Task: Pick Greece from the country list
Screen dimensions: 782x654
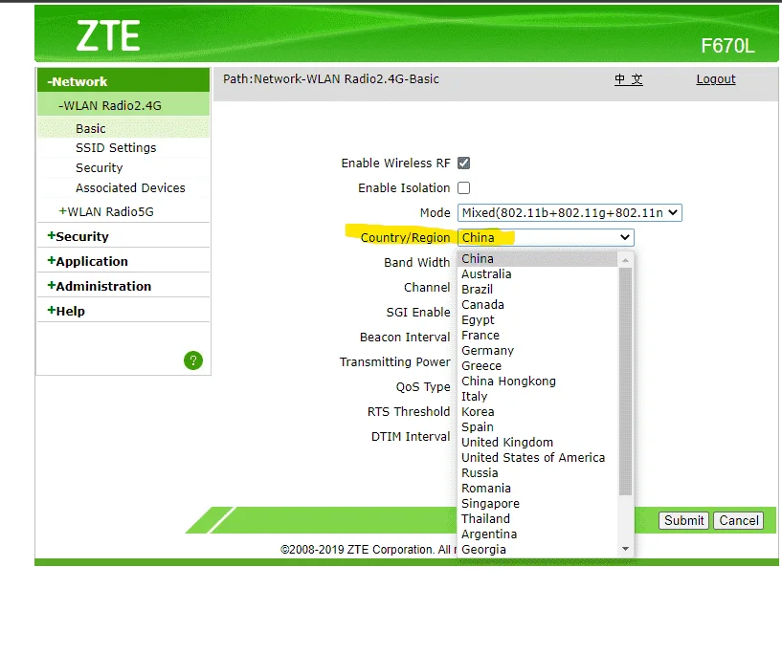Action: coord(538,365)
